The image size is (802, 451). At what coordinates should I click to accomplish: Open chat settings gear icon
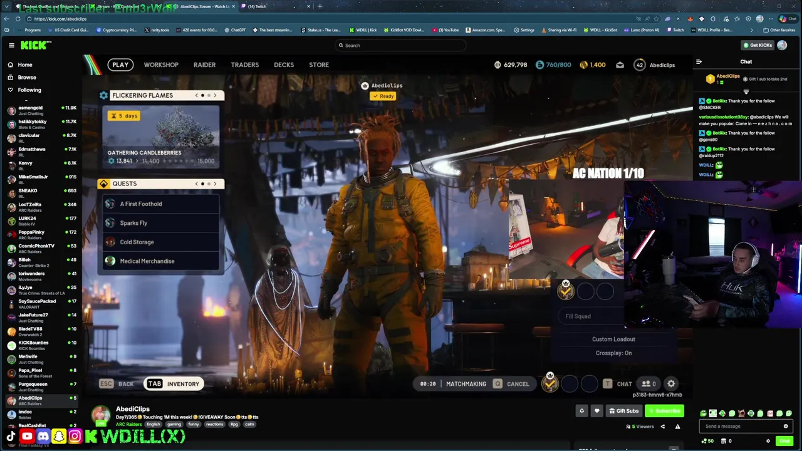tap(768, 441)
